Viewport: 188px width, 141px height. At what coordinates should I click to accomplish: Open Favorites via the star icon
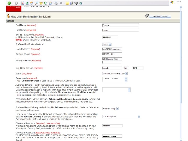point(41,3)
